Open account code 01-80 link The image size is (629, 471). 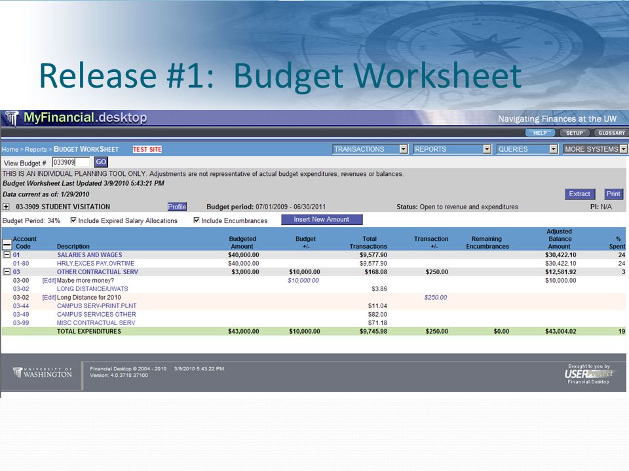21,263
